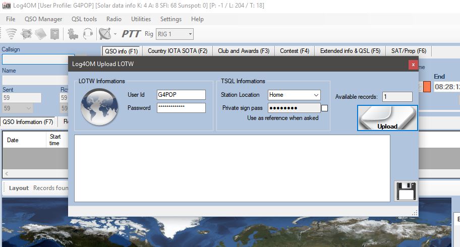The image size is (460, 247).
Task: Switch to Country IOTA SOTA (F2) tab
Action: (178, 51)
